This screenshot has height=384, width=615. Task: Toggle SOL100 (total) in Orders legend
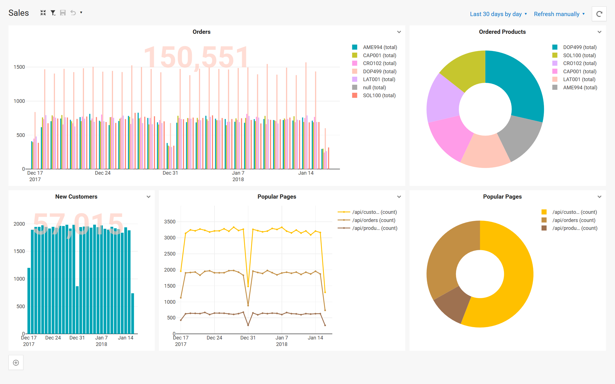(374, 96)
